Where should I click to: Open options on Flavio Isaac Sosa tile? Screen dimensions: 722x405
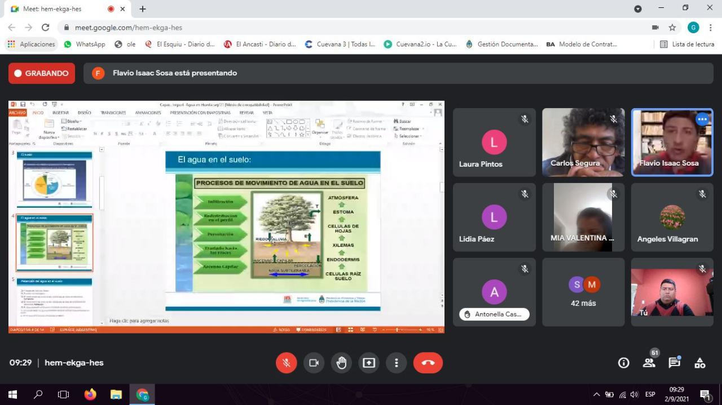pyautogui.click(x=702, y=119)
